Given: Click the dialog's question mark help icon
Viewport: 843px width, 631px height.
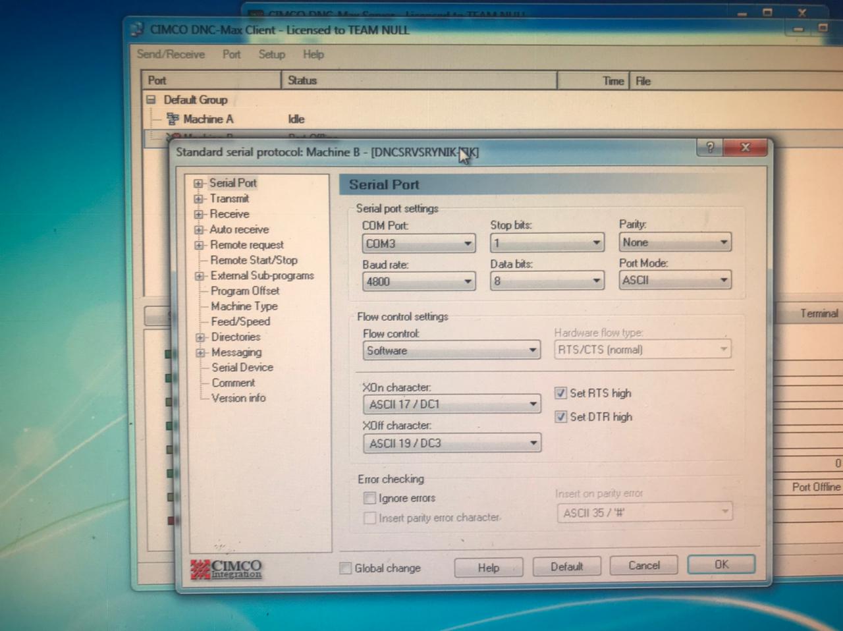Looking at the screenshot, I should click(709, 148).
